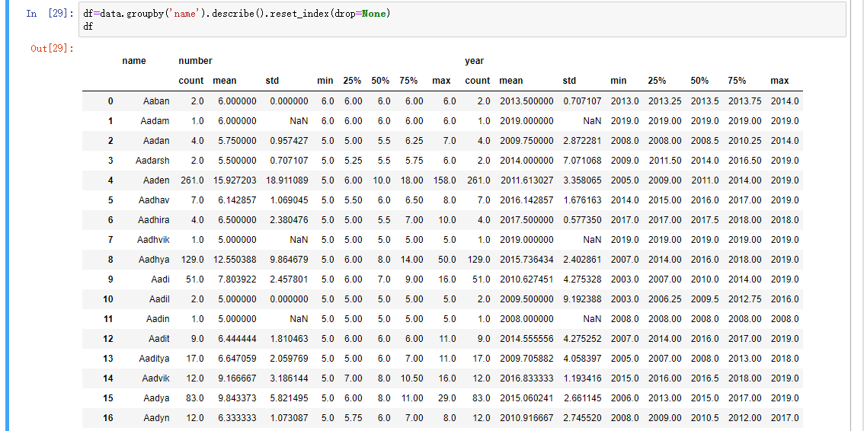864x431 pixels.
Task: Select the name cell 'Aadan'
Action: click(x=156, y=141)
